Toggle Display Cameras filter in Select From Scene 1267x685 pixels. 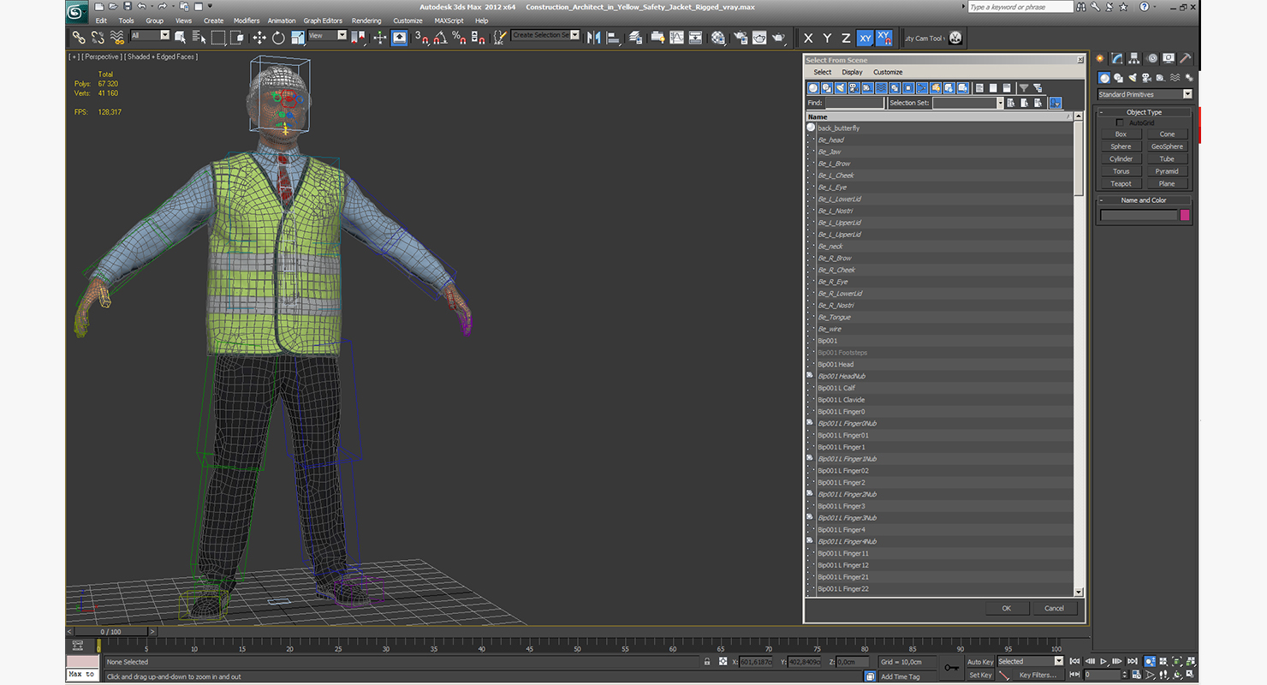pyautogui.click(x=854, y=88)
